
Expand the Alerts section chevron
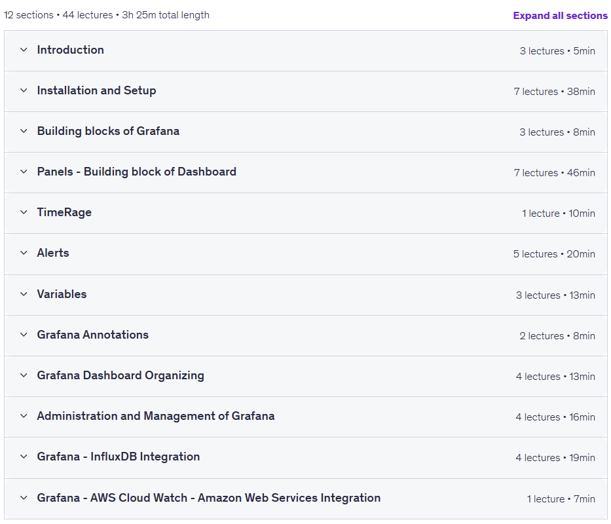tap(24, 253)
